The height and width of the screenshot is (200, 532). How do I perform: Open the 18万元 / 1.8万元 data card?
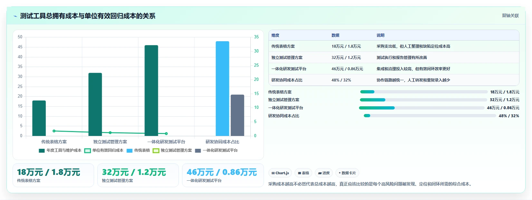(x=53, y=175)
